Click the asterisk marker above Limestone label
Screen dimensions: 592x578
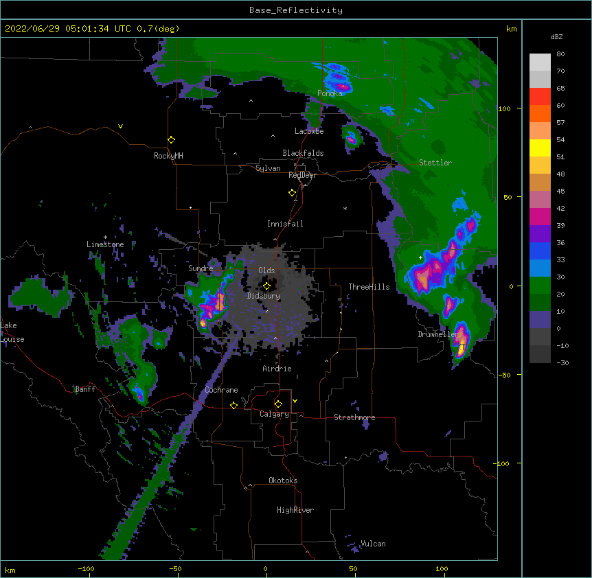(x=105, y=238)
